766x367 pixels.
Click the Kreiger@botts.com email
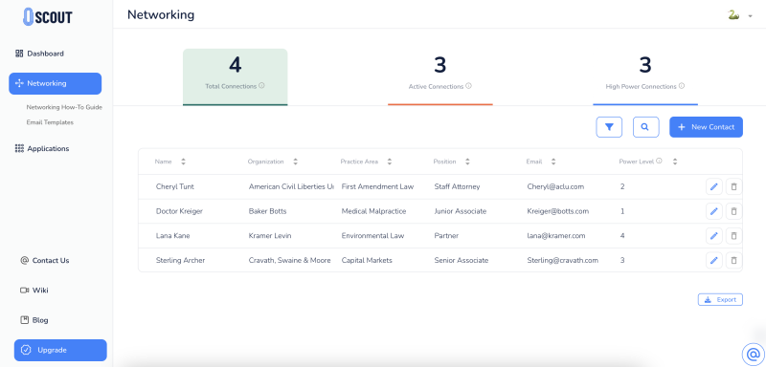(x=558, y=211)
